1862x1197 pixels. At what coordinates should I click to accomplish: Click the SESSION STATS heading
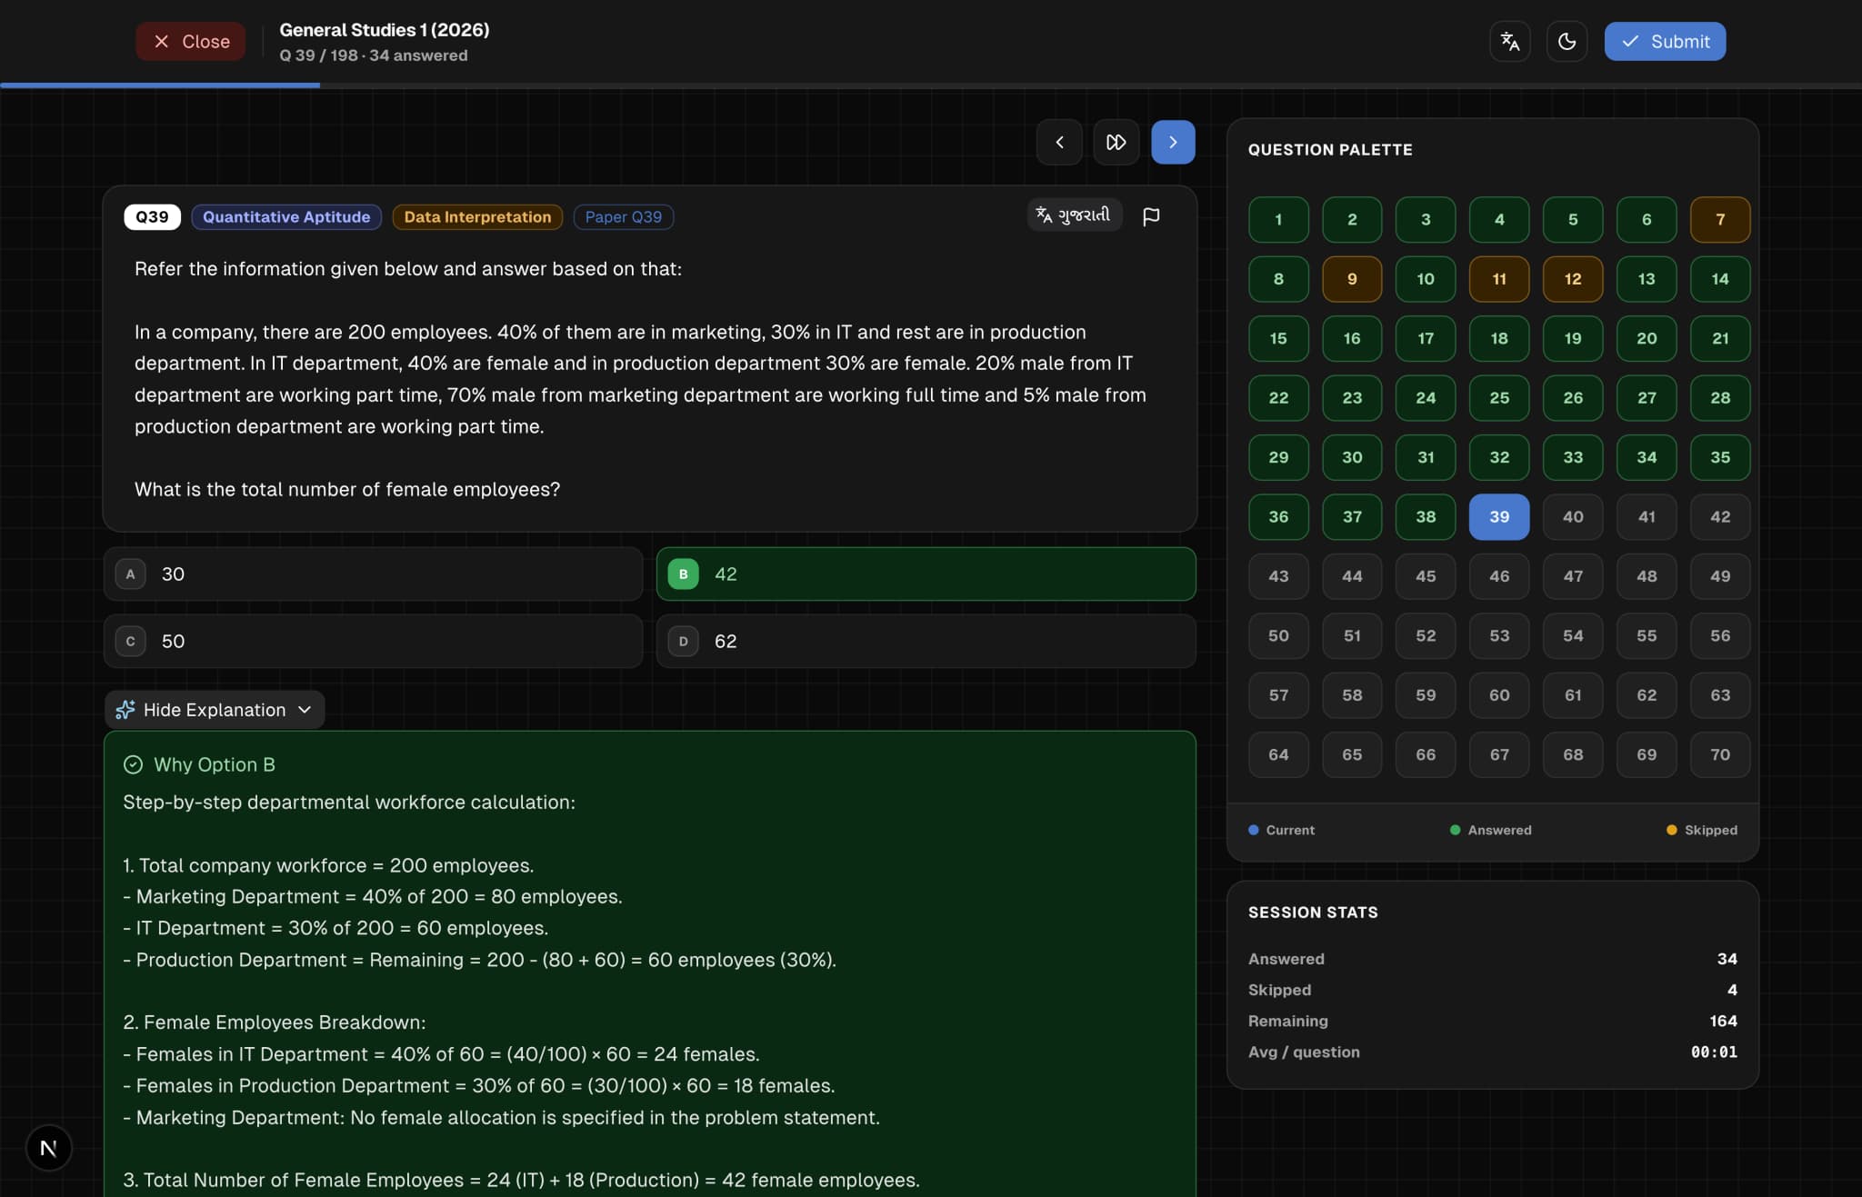(x=1313, y=913)
